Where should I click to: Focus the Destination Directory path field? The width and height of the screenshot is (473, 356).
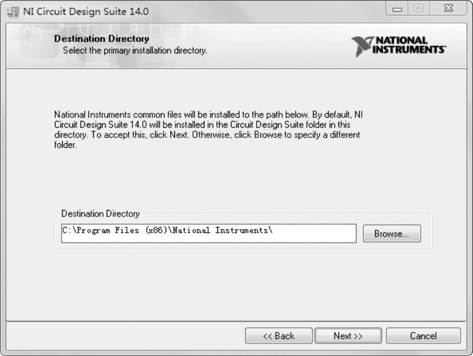pyautogui.click(x=209, y=233)
